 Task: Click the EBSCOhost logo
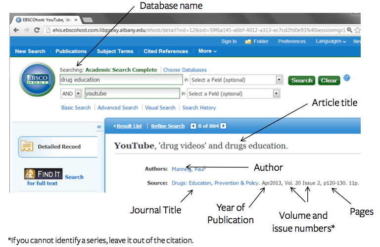[x=37, y=79]
